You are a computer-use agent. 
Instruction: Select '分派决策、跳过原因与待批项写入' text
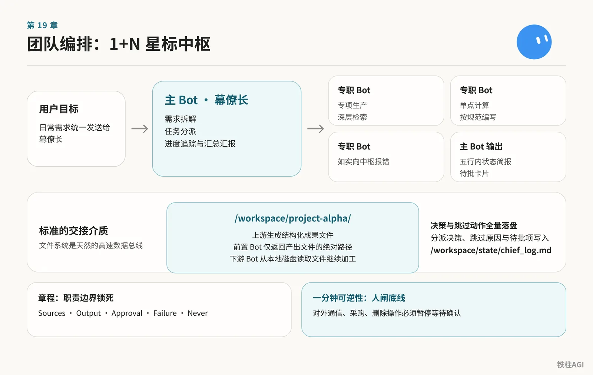(x=490, y=238)
